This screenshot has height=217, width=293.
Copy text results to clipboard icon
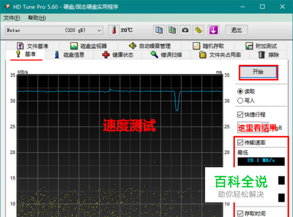tap(159, 30)
